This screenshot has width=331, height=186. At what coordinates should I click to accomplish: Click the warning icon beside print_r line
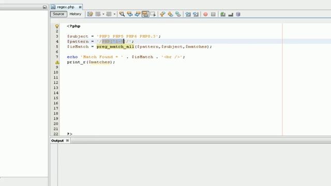click(57, 63)
